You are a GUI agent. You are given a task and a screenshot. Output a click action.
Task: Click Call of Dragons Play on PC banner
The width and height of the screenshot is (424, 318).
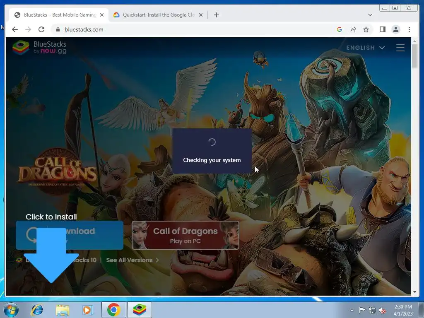(x=185, y=235)
